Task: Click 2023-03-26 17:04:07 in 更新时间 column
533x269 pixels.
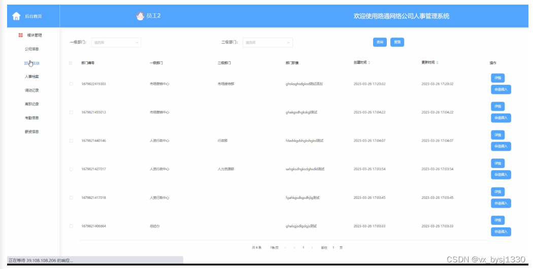Action: point(438,141)
